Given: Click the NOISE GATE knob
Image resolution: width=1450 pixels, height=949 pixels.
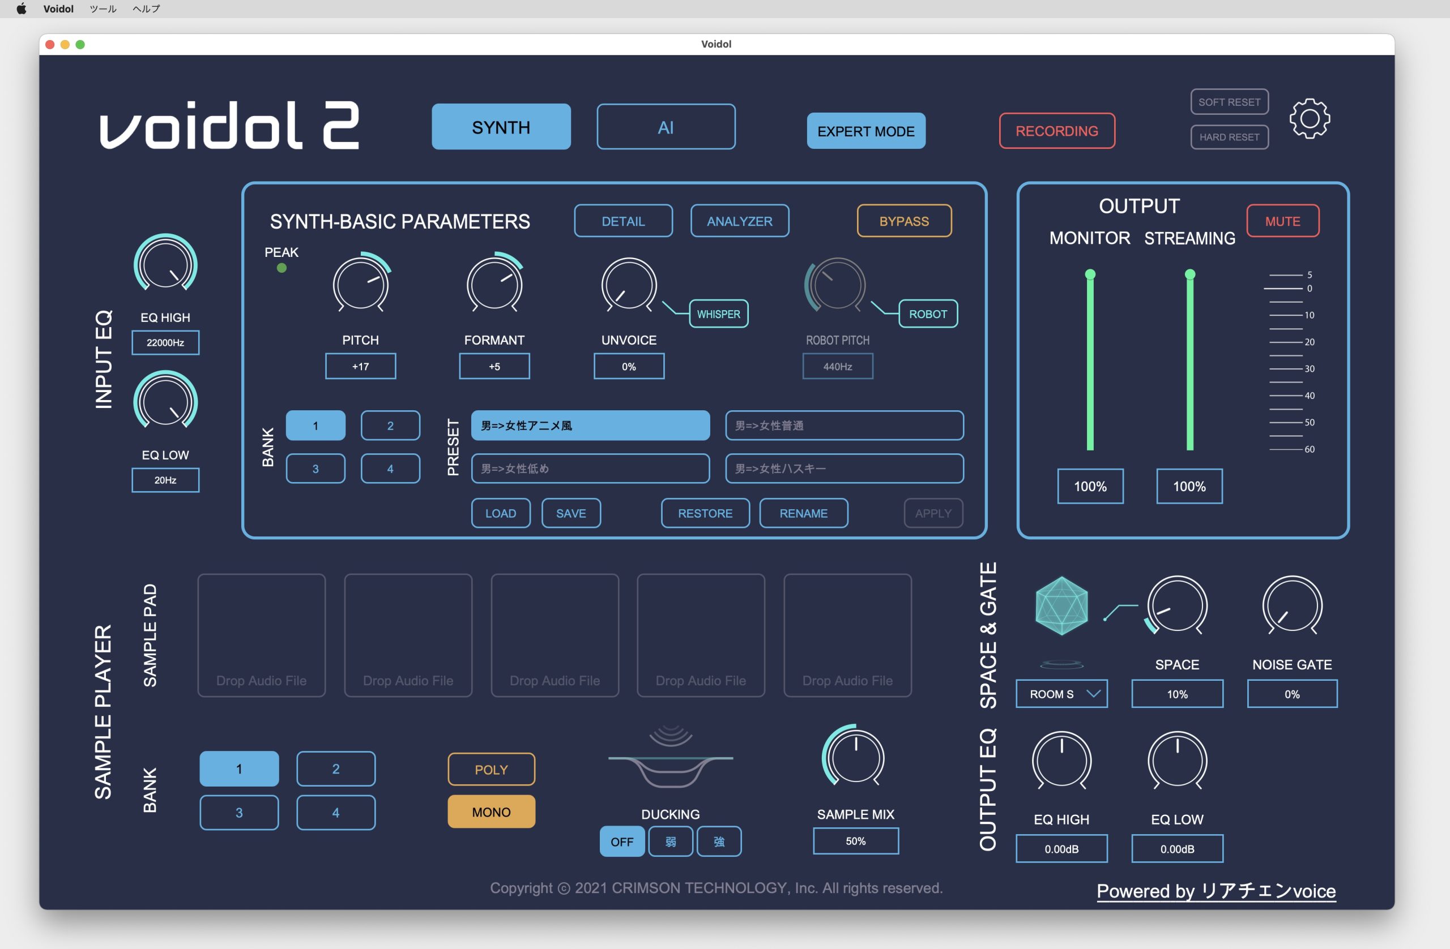Looking at the screenshot, I should 1291,606.
